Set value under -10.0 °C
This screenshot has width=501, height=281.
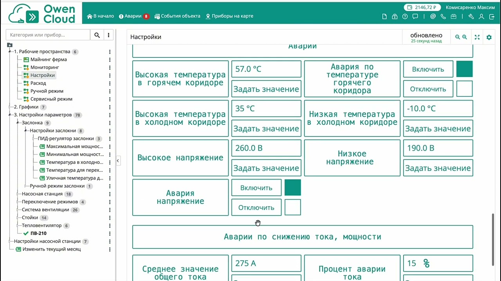tap(438, 128)
